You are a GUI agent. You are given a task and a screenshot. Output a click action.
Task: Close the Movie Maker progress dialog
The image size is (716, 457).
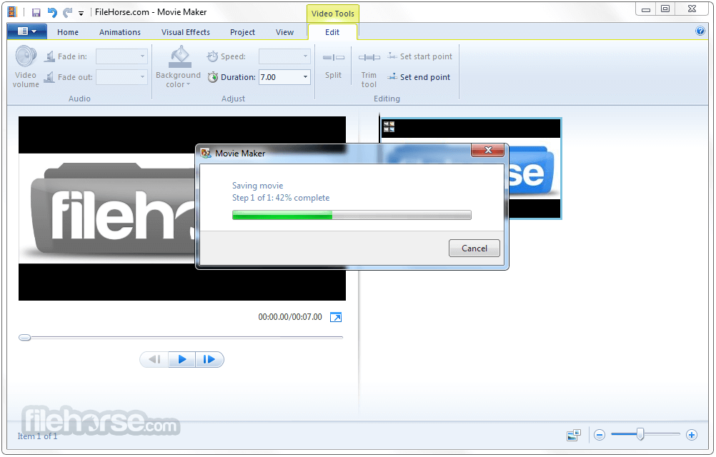coord(487,150)
